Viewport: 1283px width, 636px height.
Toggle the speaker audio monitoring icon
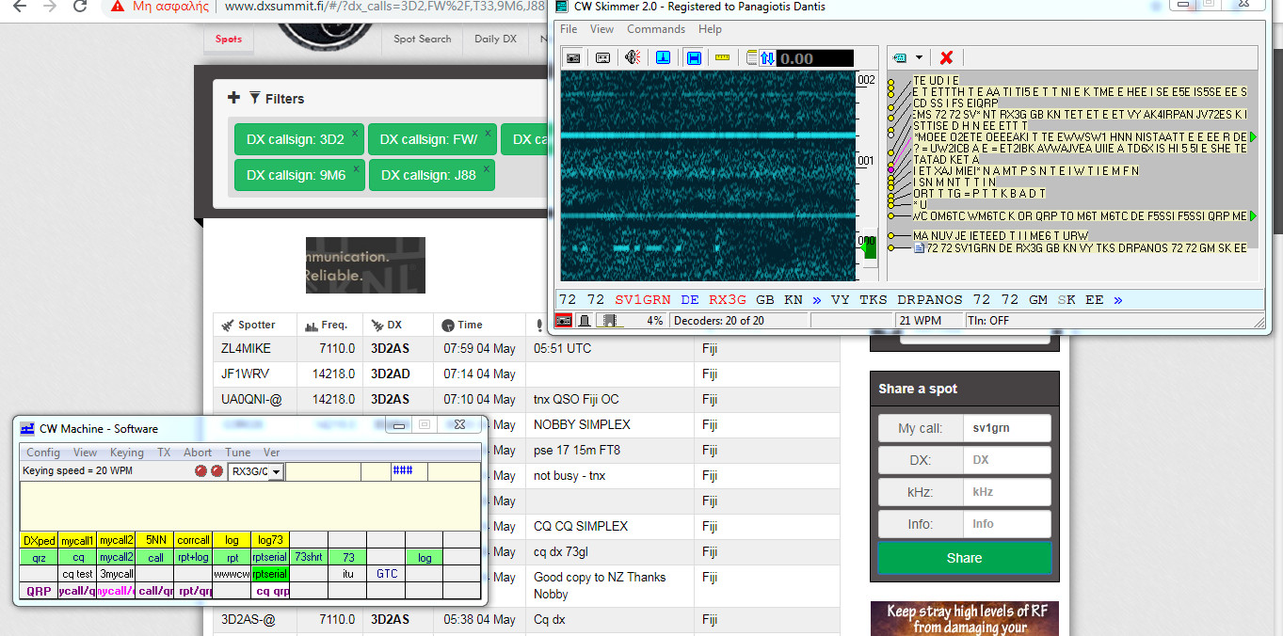tap(631, 57)
